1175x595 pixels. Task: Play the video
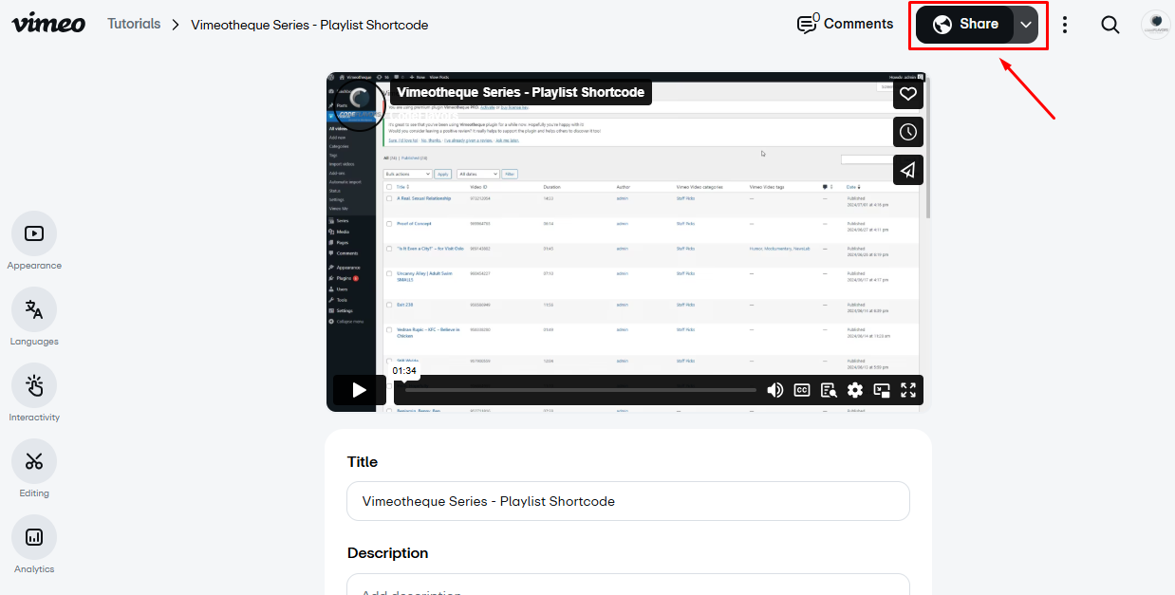coord(359,389)
